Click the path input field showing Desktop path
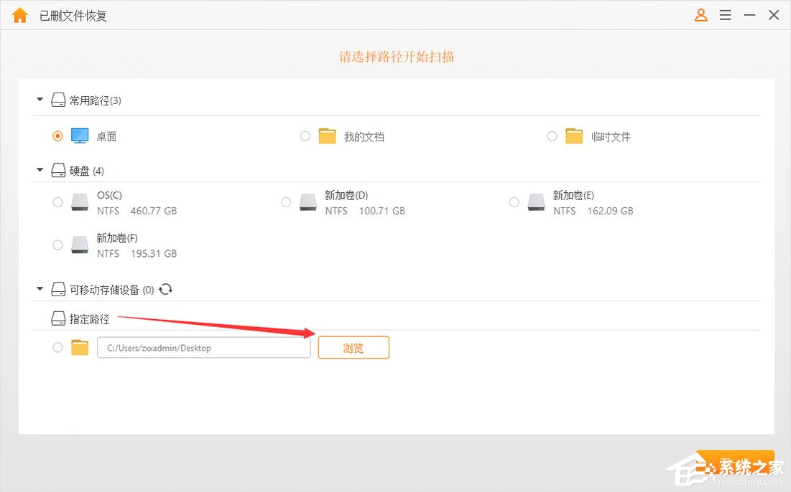The height and width of the screenshot is (492, 791). pyautogui.click(x=203, y=347)
